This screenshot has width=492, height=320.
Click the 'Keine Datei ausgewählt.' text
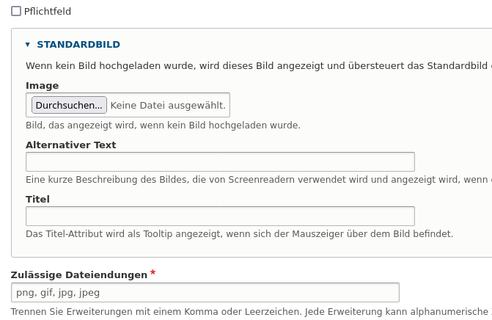[x=168, y=105]
